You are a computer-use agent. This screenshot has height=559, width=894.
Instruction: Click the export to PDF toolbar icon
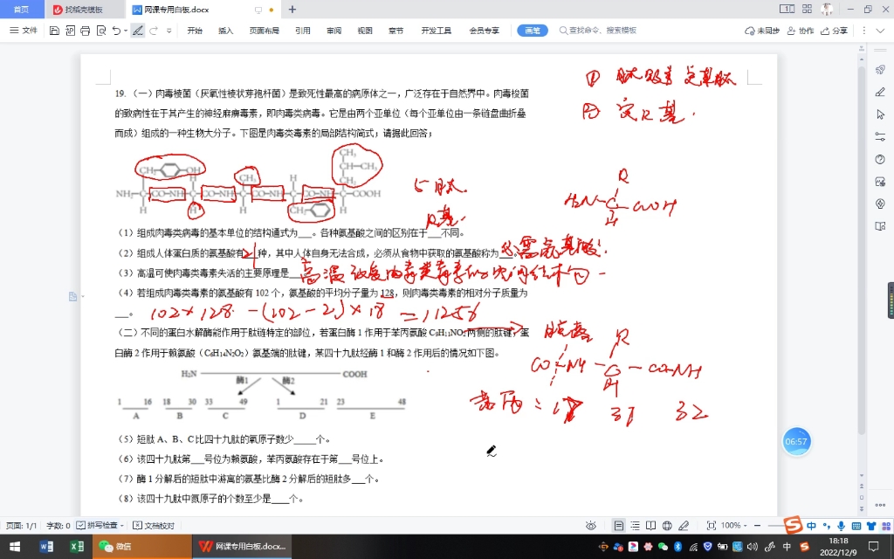(70, 31)
